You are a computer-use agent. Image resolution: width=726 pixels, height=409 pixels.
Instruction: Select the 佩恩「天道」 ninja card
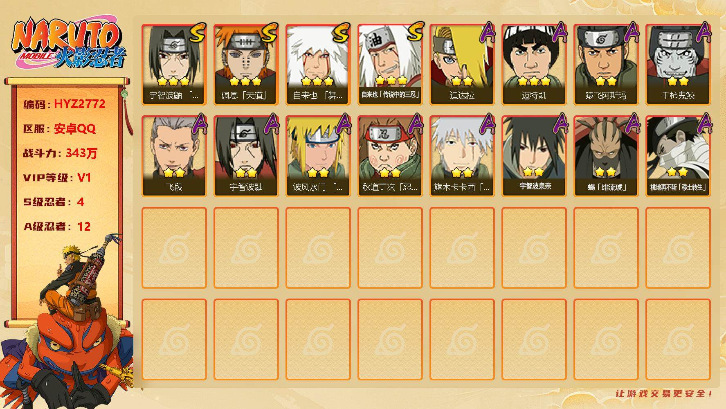click(246, 65)
